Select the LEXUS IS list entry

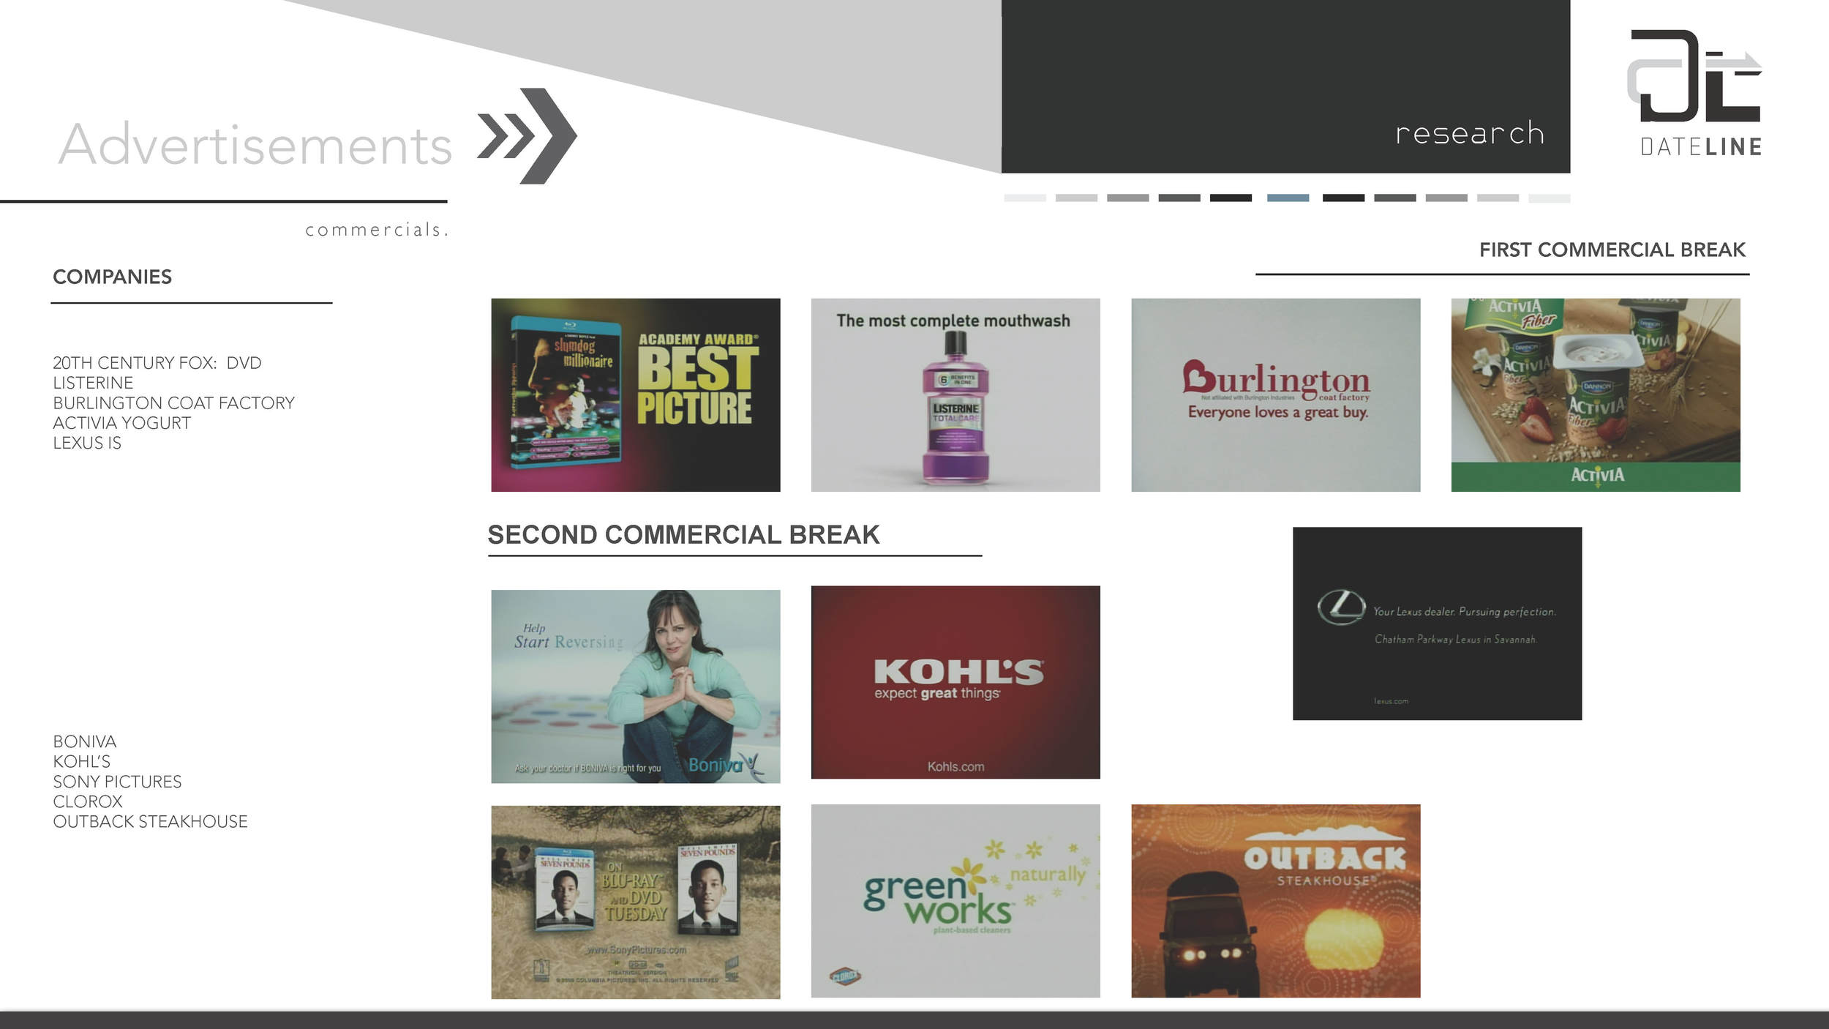coord(87,443)
